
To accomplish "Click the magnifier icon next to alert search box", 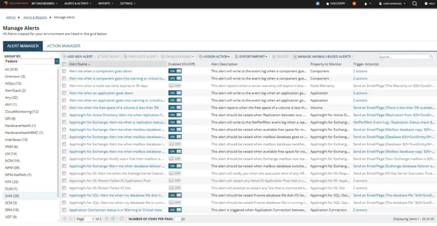I will (x=432, y=56).
